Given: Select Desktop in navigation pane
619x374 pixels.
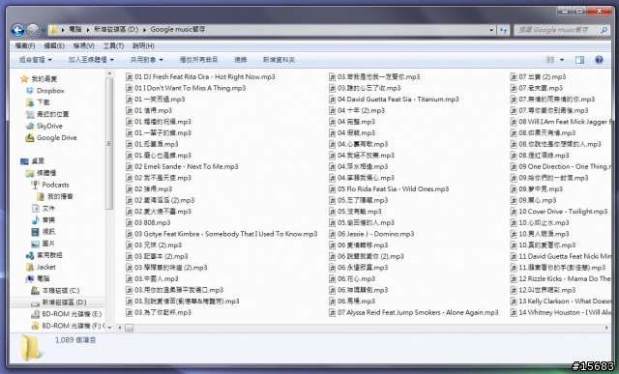Looking at the screenshot, I should click(x=32, y=161).
